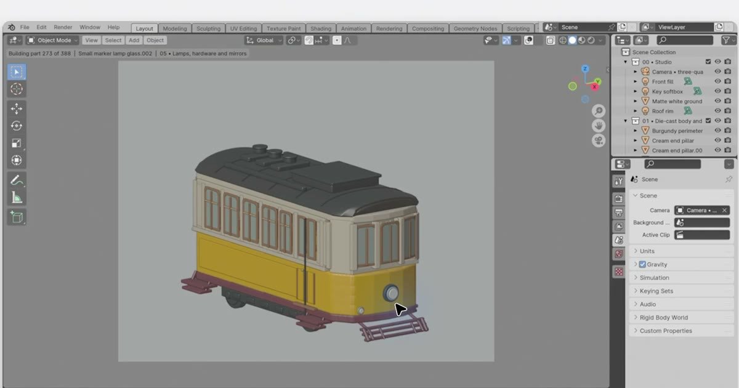
Task: Open the viewport Select menu
Action: point(113,40)
